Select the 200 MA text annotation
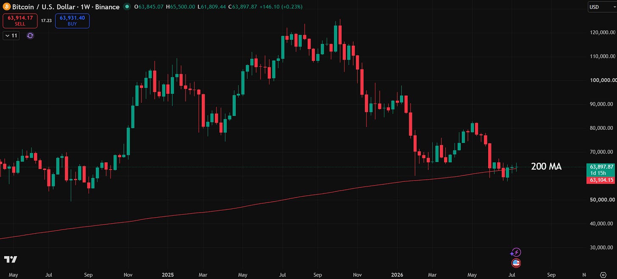Screen dimensions: 617x279 click(x=546, y=167)
